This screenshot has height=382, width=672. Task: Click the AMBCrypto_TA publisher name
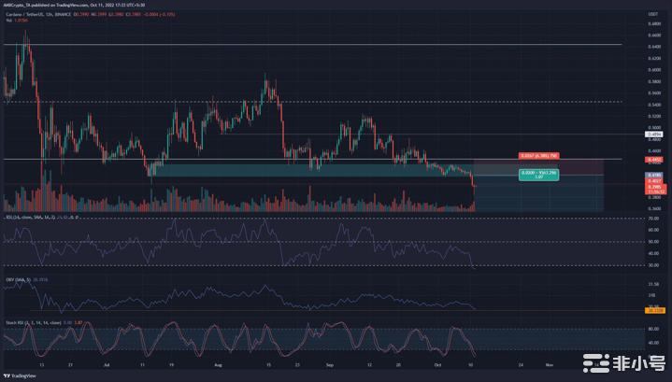[x=21, y=5]
